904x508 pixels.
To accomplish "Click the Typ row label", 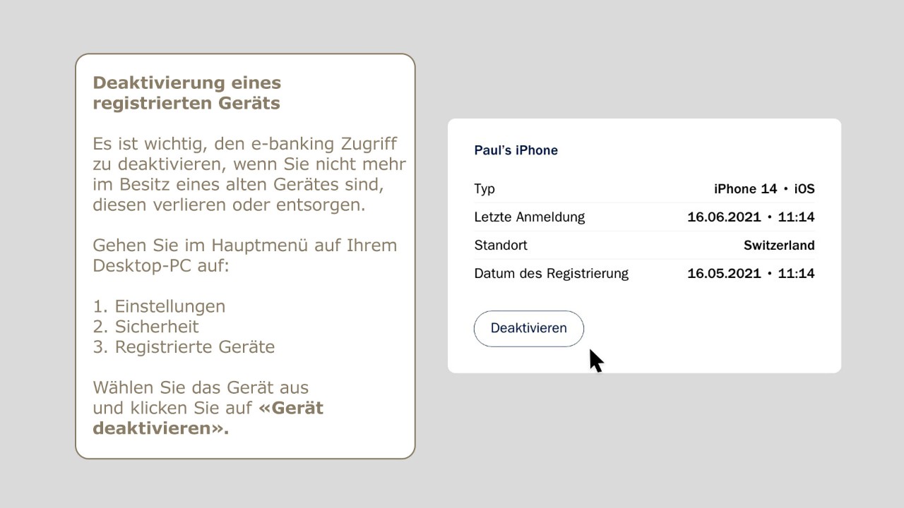I will tap(484, 189).
